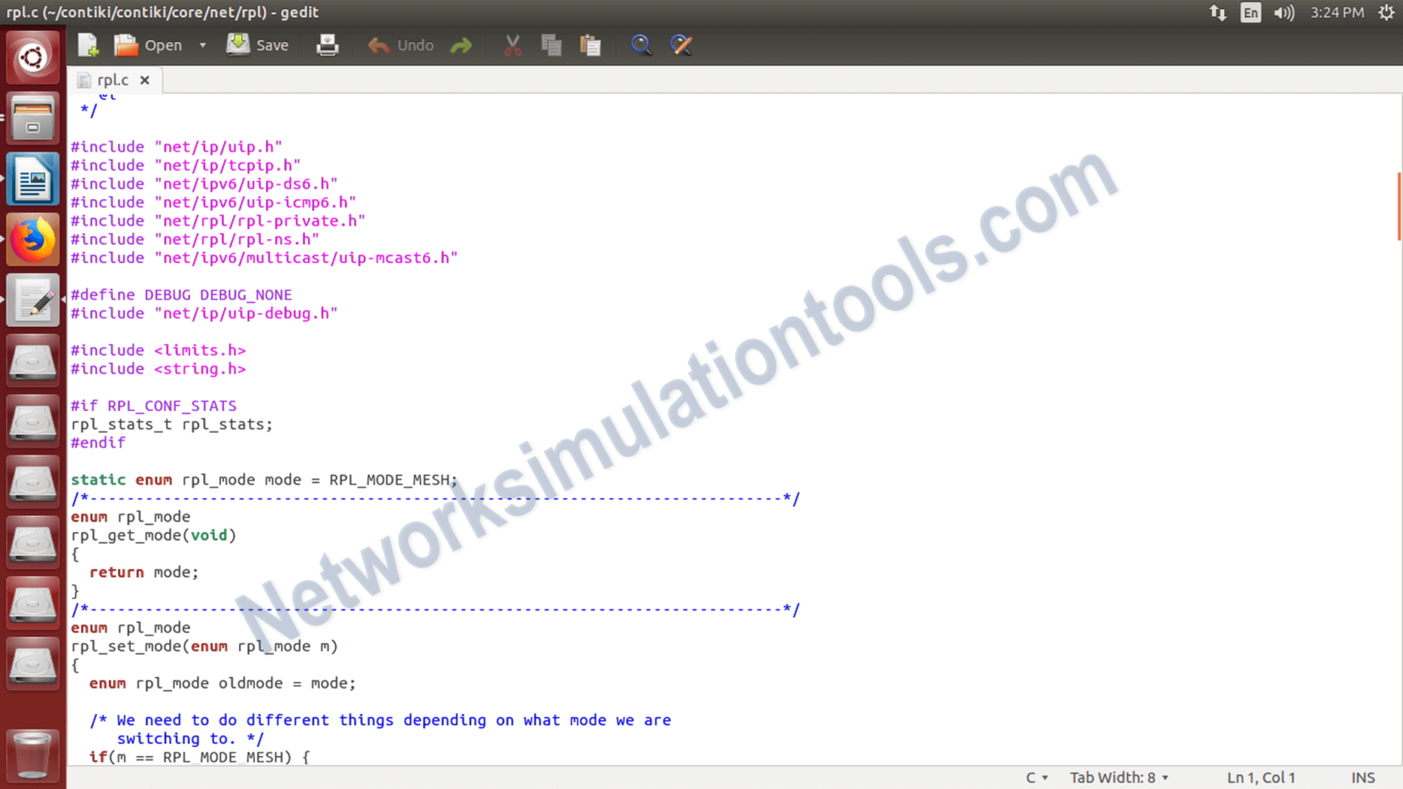Toggle the INS insert mode indicator
Viewport: 1403px width, 789px height.
pos(1363,777)
